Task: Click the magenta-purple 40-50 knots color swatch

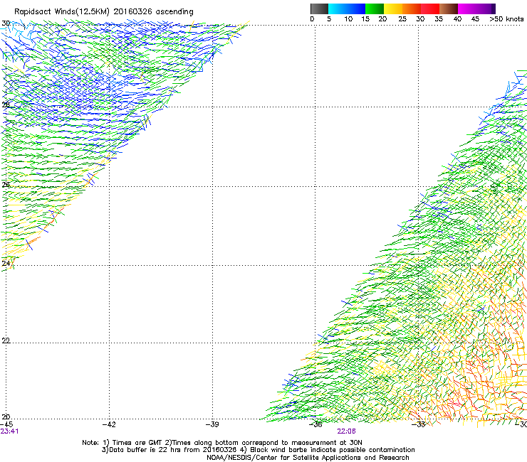Action: click(476, 9)
